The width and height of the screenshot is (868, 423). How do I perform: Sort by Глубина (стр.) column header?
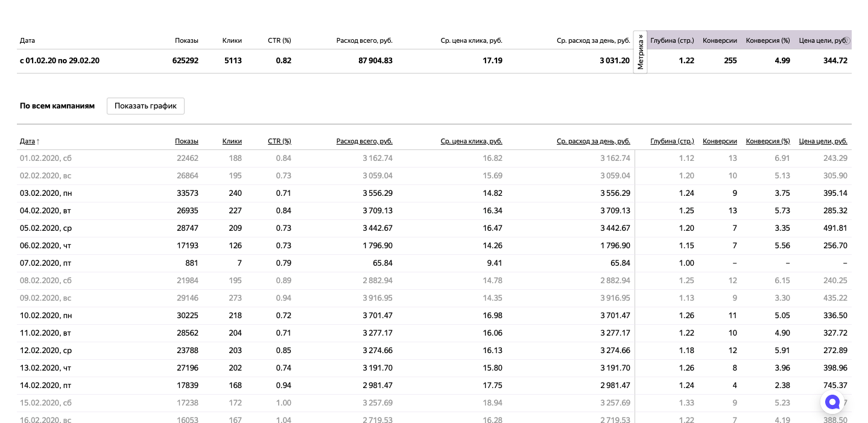pyautogui.click(x=672, y=141)
